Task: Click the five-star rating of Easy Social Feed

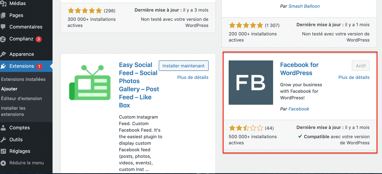Action: pyautogui.click(x=85, y=10)
